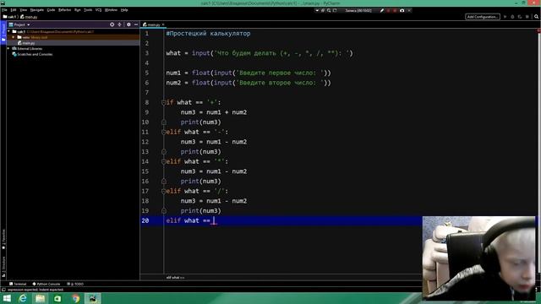Screen dimensions: 541x304
Task: Open the View menu
Action: pyautogui.click(x=23, y=10)
